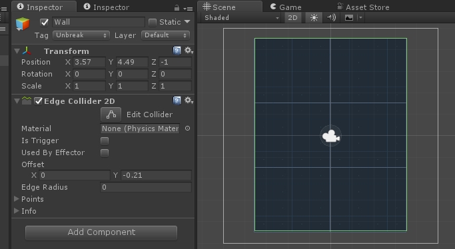The width and height of the screenshot is (455, 249).
Task: Toggle scene lighting sun icon
Action: click(314, 18)
